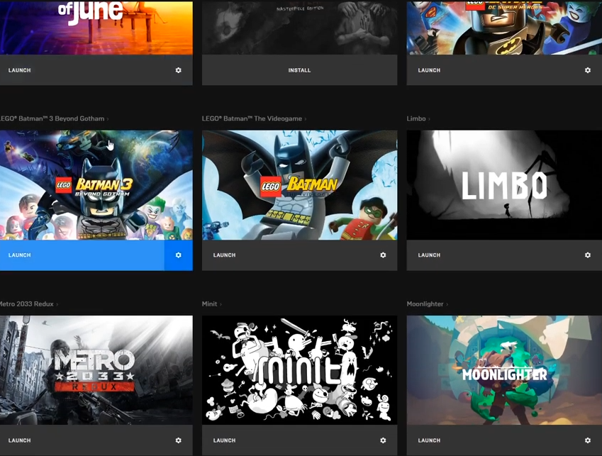
Task: Click the Minit cover art
Action: tap(299, 370)
